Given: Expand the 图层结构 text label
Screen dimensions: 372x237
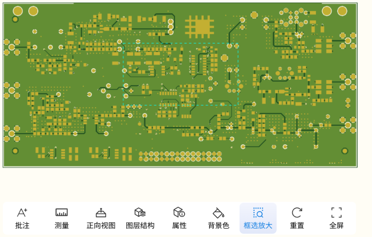Looking at the screenshot, I should click(140, 226).
